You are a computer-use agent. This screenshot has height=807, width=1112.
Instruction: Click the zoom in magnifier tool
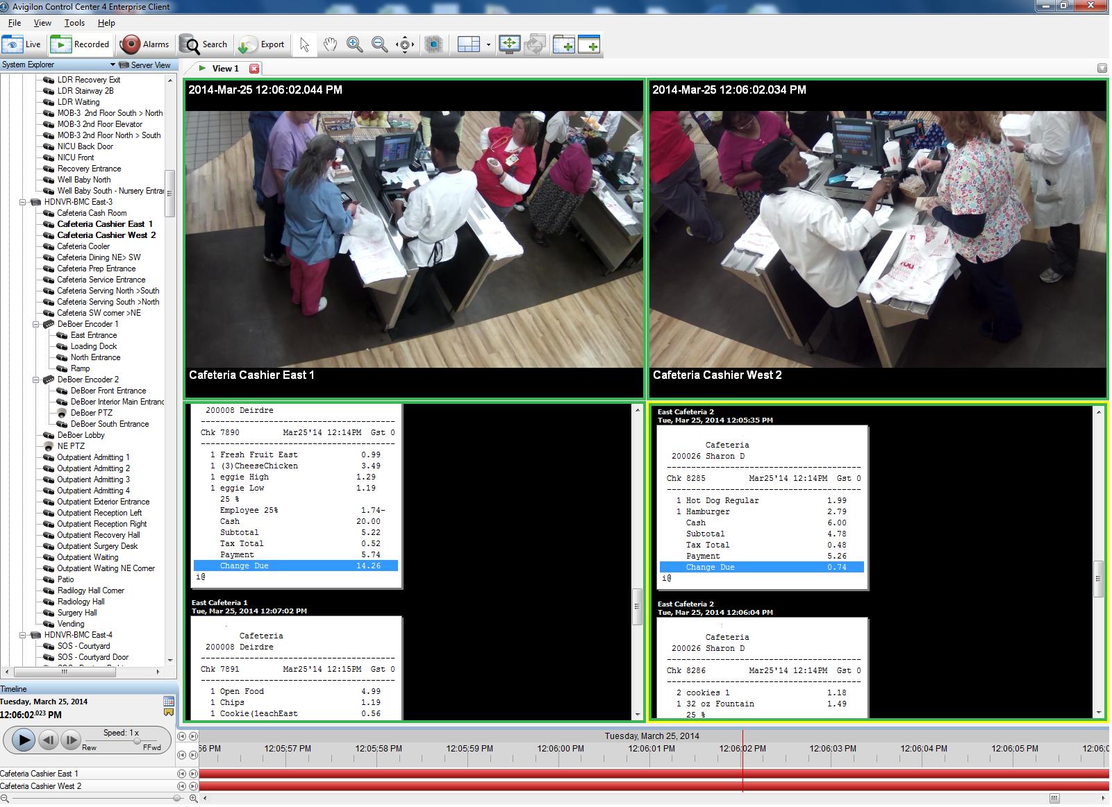pos(354,44)
